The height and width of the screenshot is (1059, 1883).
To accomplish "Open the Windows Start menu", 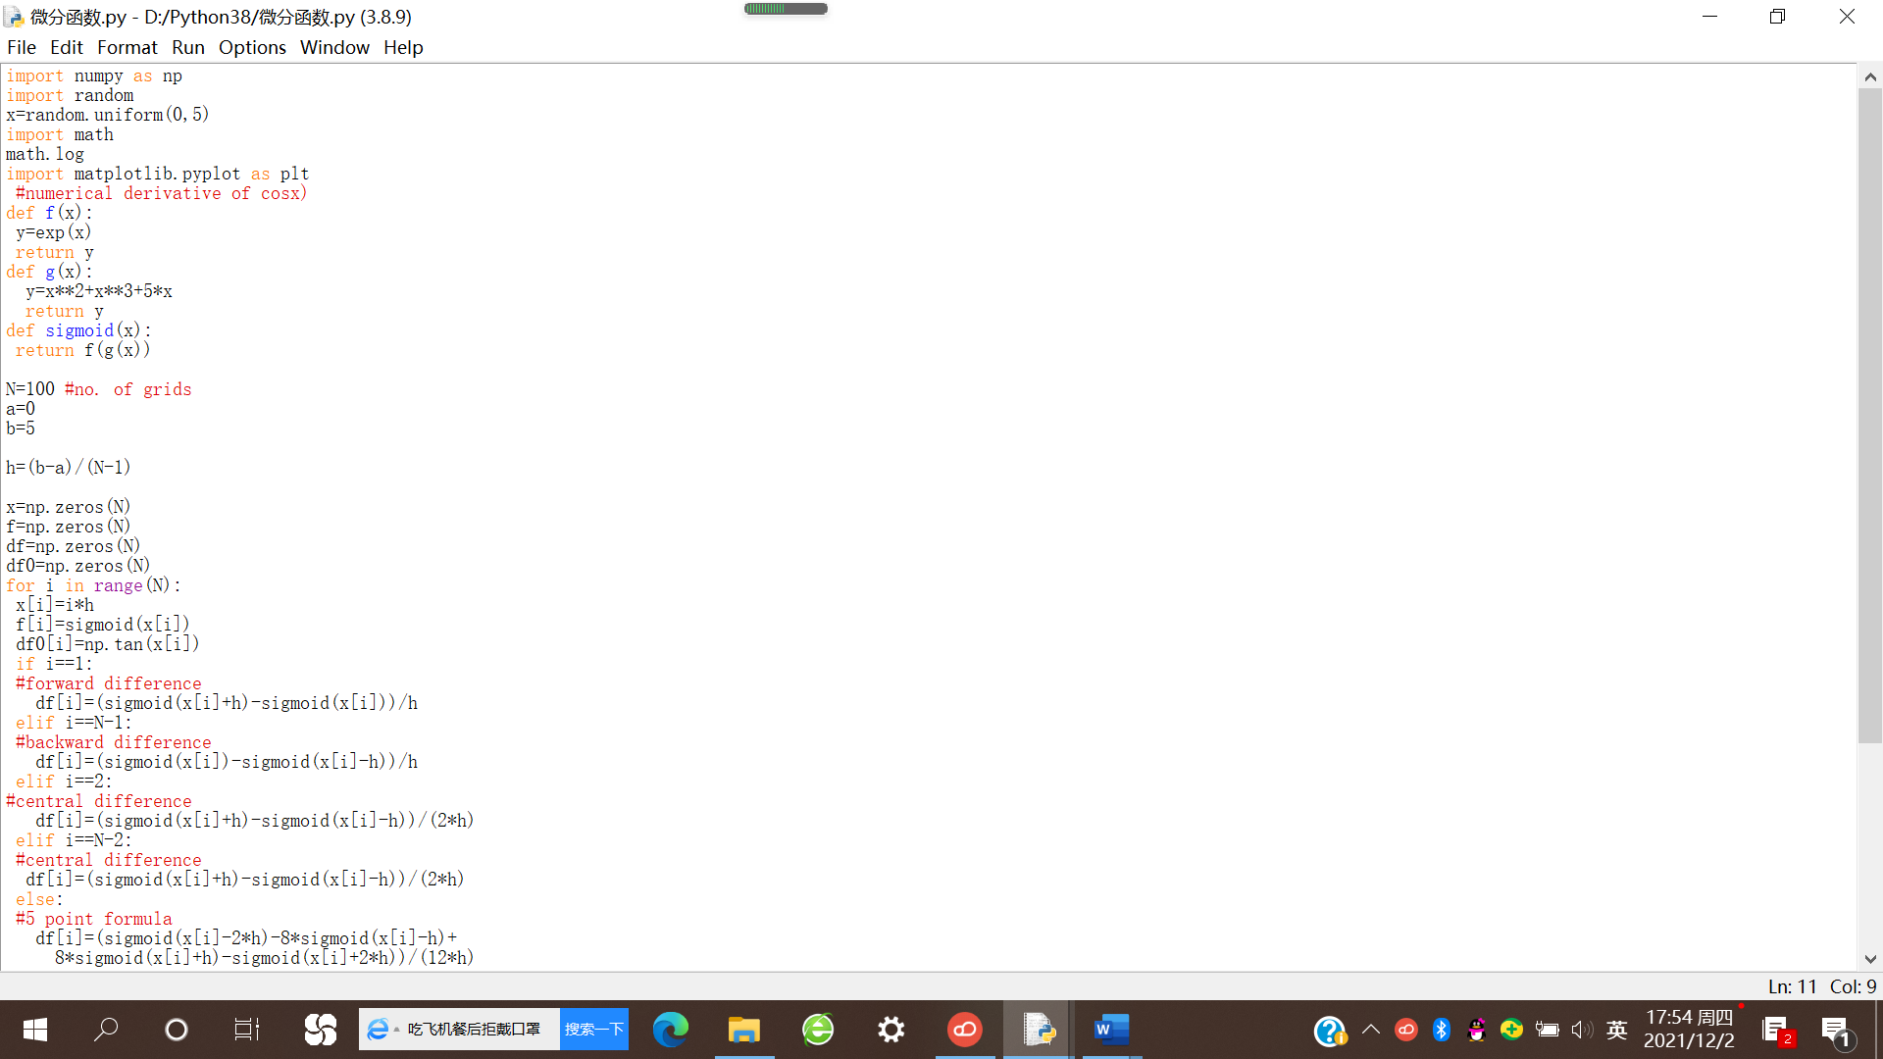I will coord(35,1030).
